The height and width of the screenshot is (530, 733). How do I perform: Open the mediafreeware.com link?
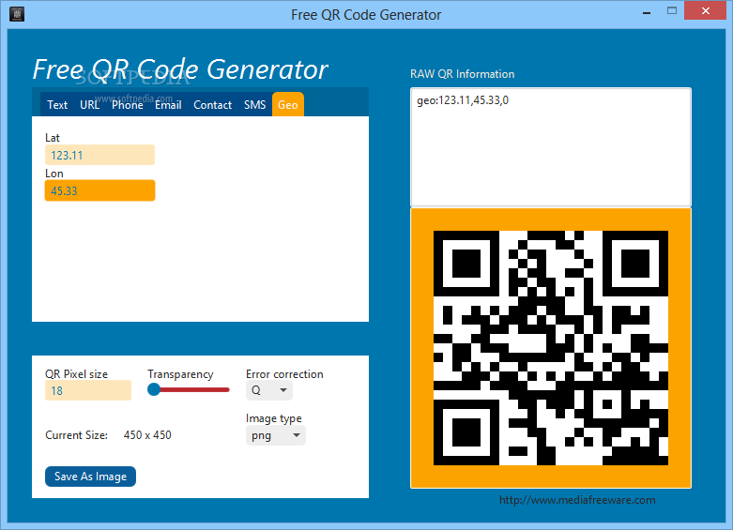click(577, 500)
